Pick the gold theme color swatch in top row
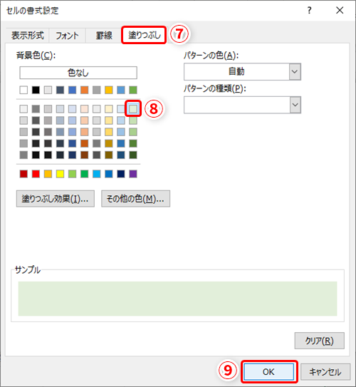 [109, 90]
